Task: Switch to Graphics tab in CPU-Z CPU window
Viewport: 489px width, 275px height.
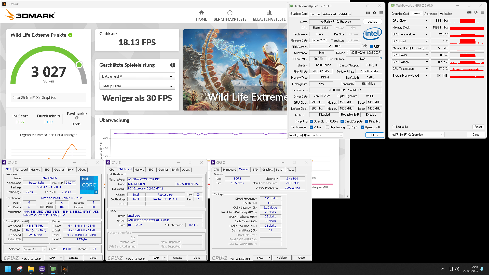Action: 59,170
